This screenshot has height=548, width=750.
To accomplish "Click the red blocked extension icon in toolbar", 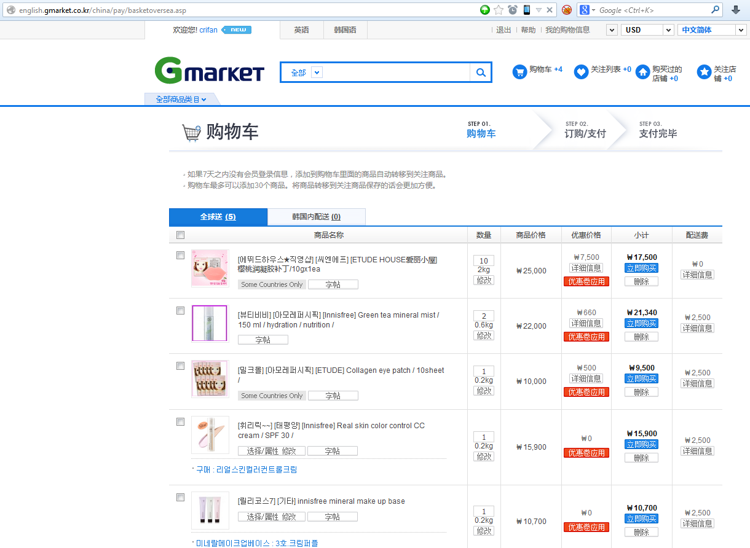I will 567,10.
